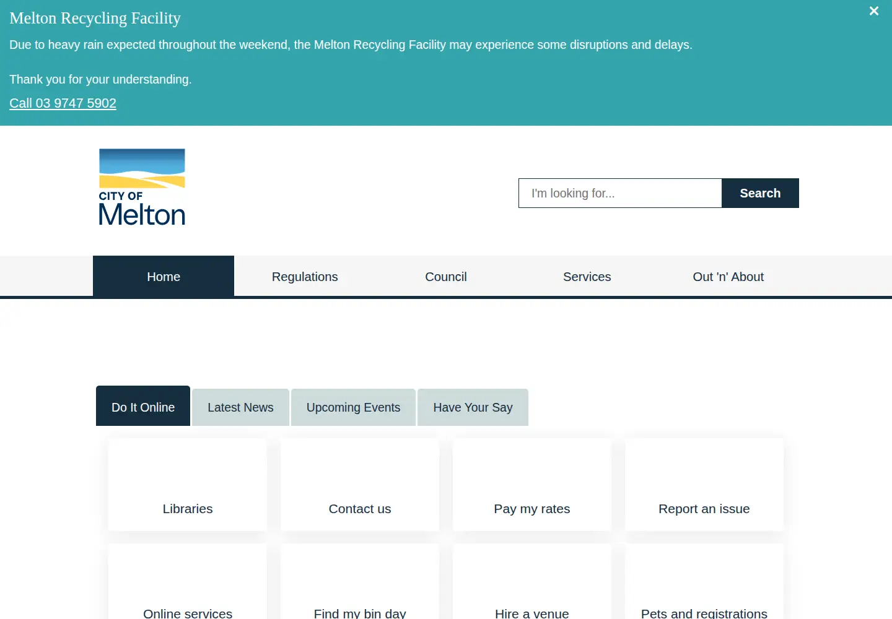Screen dimensions: 892x619
Task: Go to the Home menu item
Action: tap(164, 277)
